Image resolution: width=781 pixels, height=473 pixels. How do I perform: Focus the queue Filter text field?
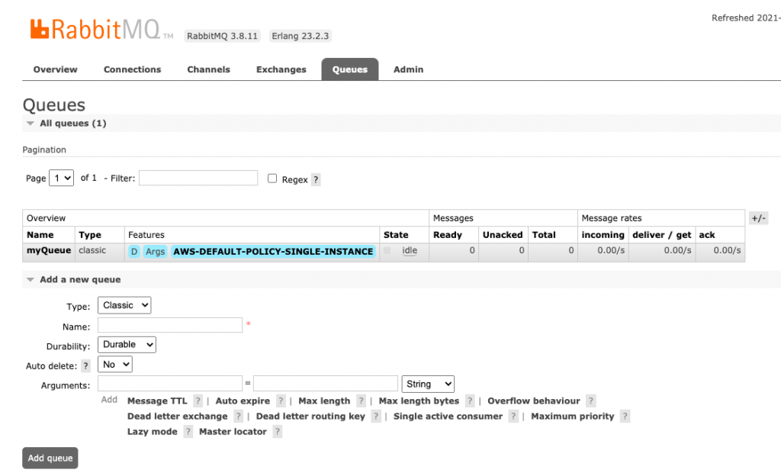[198, 178]
